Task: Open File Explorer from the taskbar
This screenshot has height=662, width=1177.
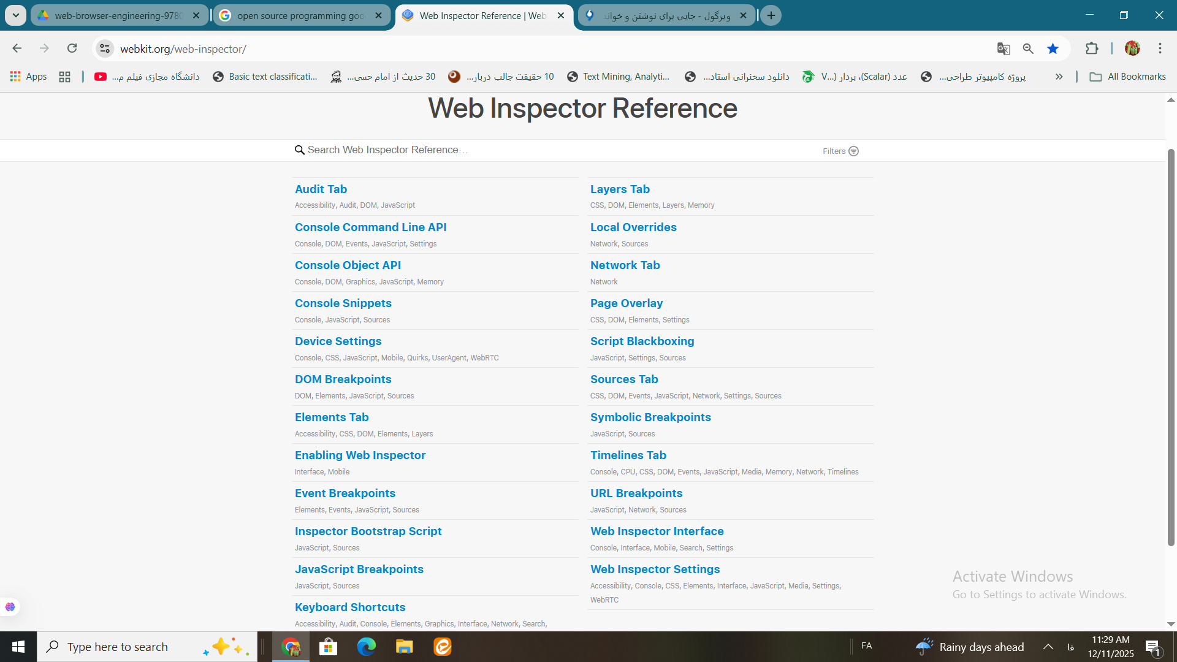Action: (404, 647)
